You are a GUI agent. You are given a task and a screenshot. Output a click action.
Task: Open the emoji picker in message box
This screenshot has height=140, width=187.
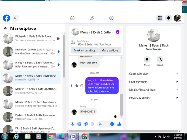[x=112, y=124]
